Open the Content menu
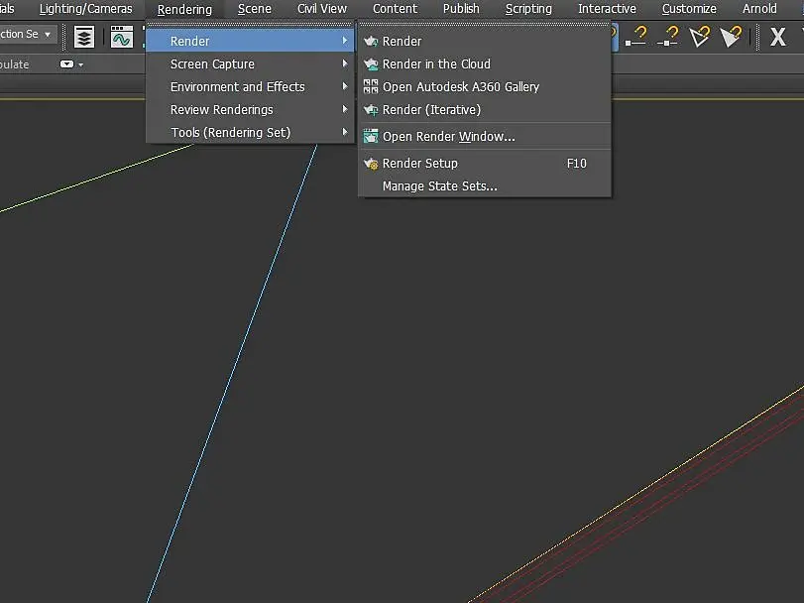 coord(395,9)
